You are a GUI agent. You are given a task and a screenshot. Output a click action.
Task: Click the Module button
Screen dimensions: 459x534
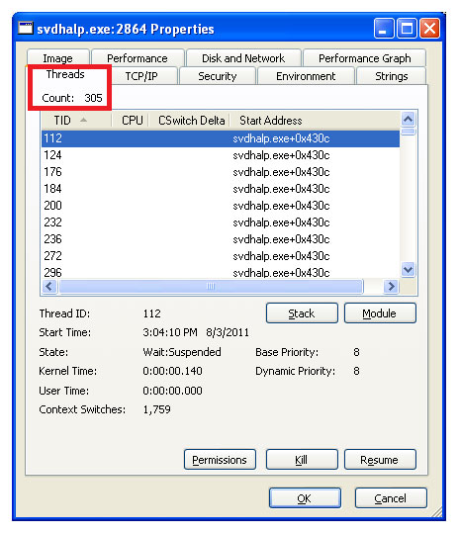pyautogui.click(x=380, y=312)
